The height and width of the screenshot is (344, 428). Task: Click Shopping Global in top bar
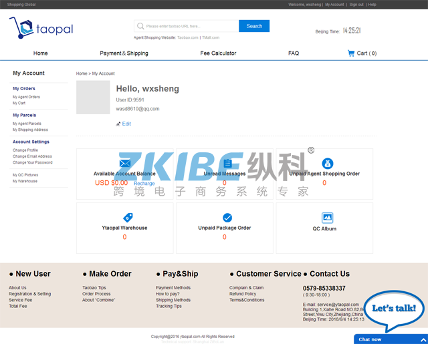(21, 5)
